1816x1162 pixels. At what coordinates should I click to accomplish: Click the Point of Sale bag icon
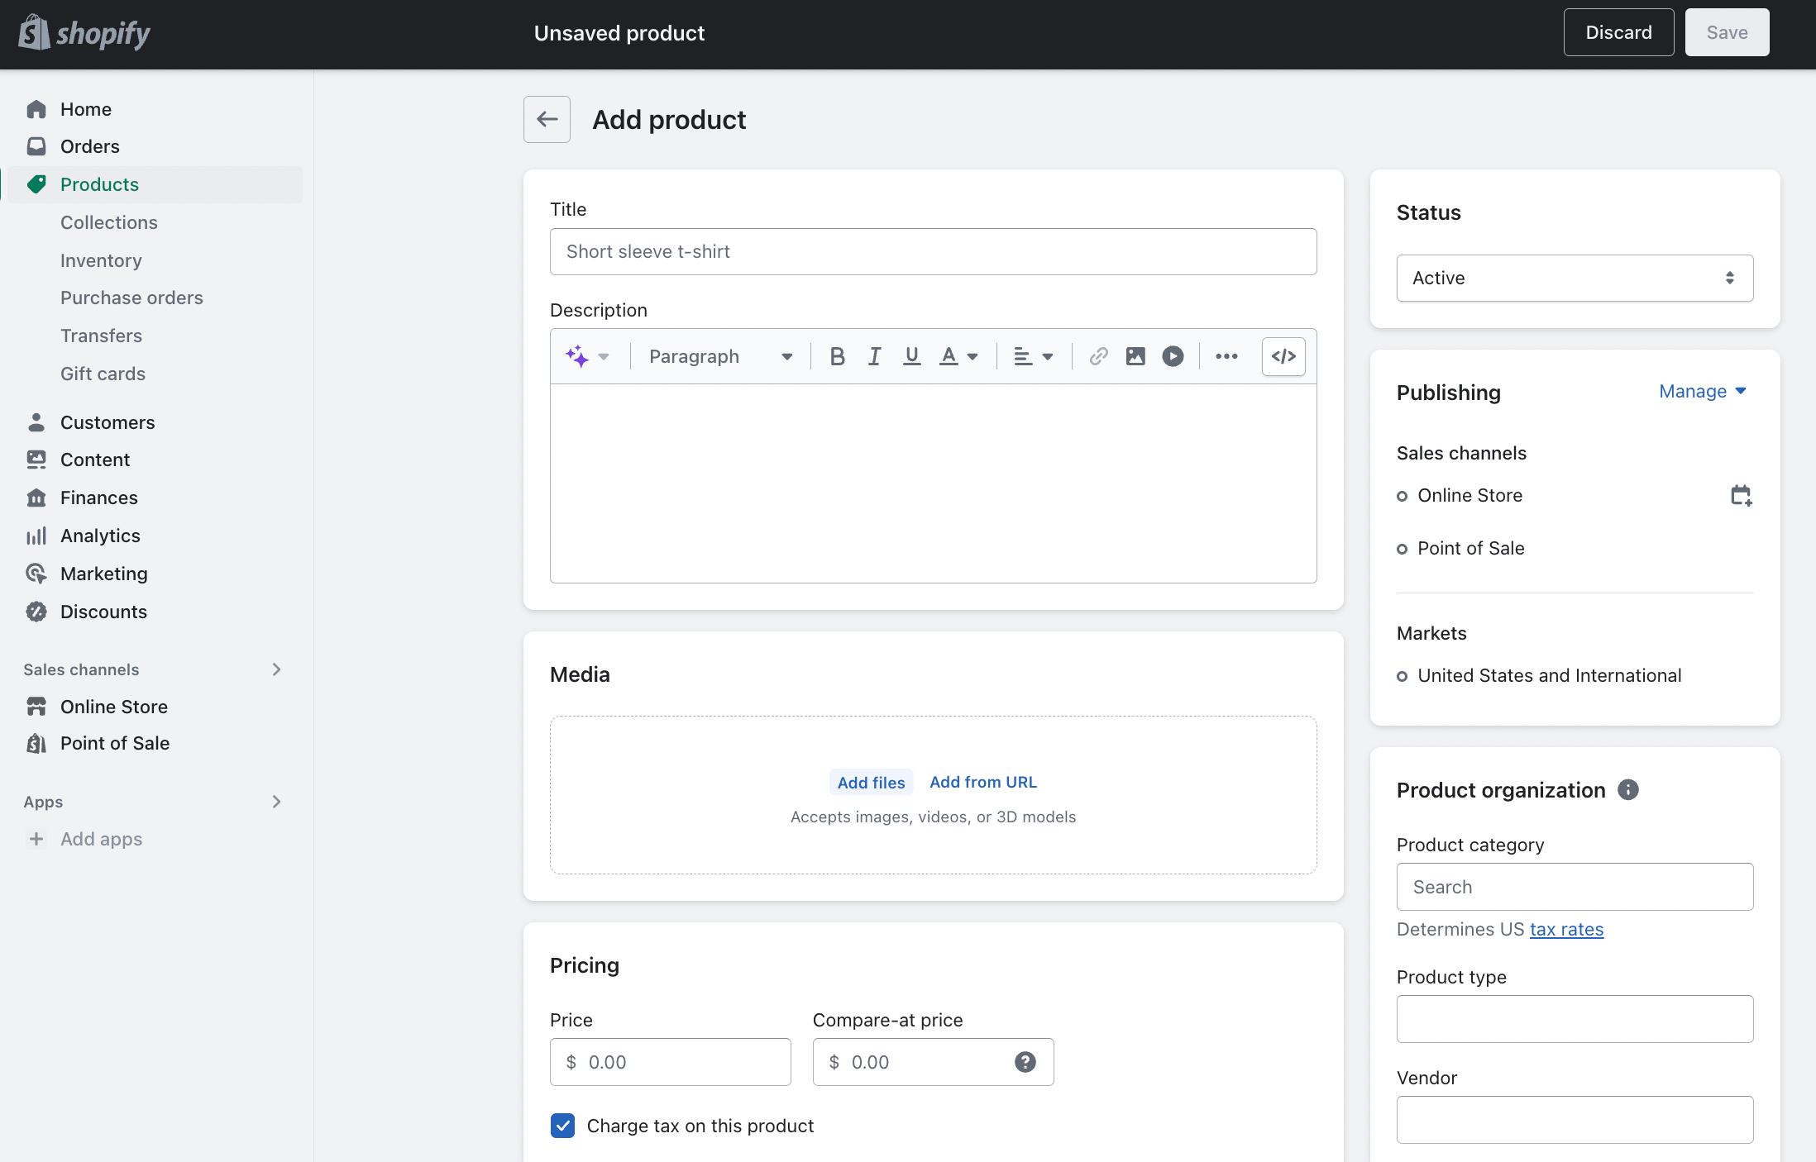point(36,743)
